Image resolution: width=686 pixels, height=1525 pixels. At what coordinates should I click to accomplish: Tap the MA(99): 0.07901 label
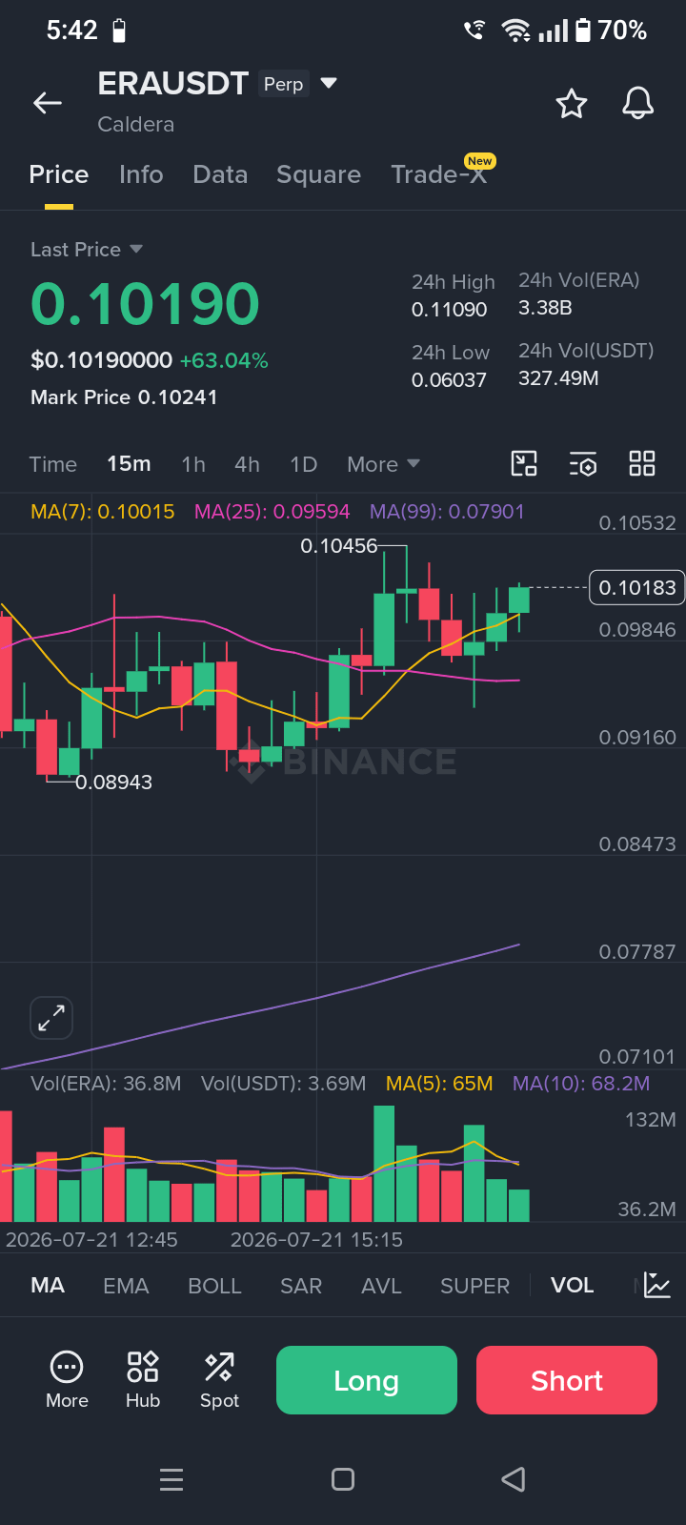(447, 512)
